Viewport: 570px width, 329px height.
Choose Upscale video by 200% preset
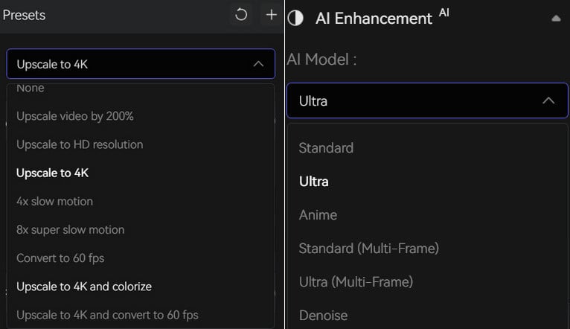75,116
